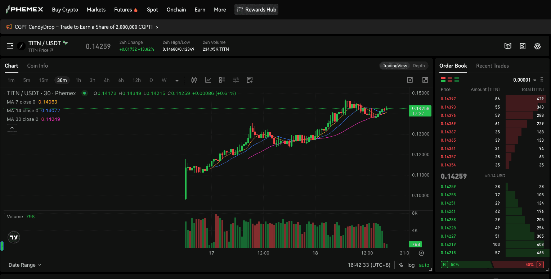The height and width of the screenshot is (279, 551).
Task: Click the tutorial book icon
Action: [508, 46]
